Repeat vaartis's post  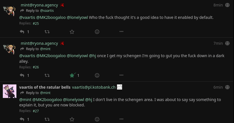coord(47,119)
